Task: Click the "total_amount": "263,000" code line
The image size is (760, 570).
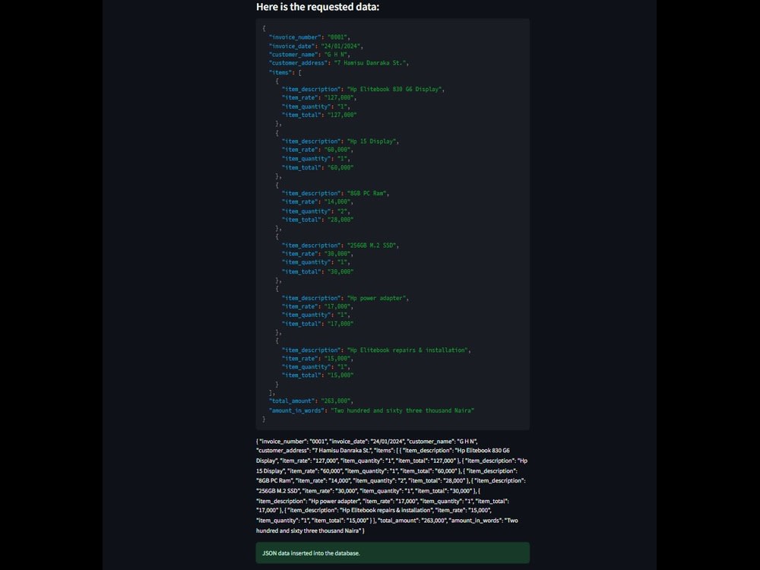Action: click(311, 401)
